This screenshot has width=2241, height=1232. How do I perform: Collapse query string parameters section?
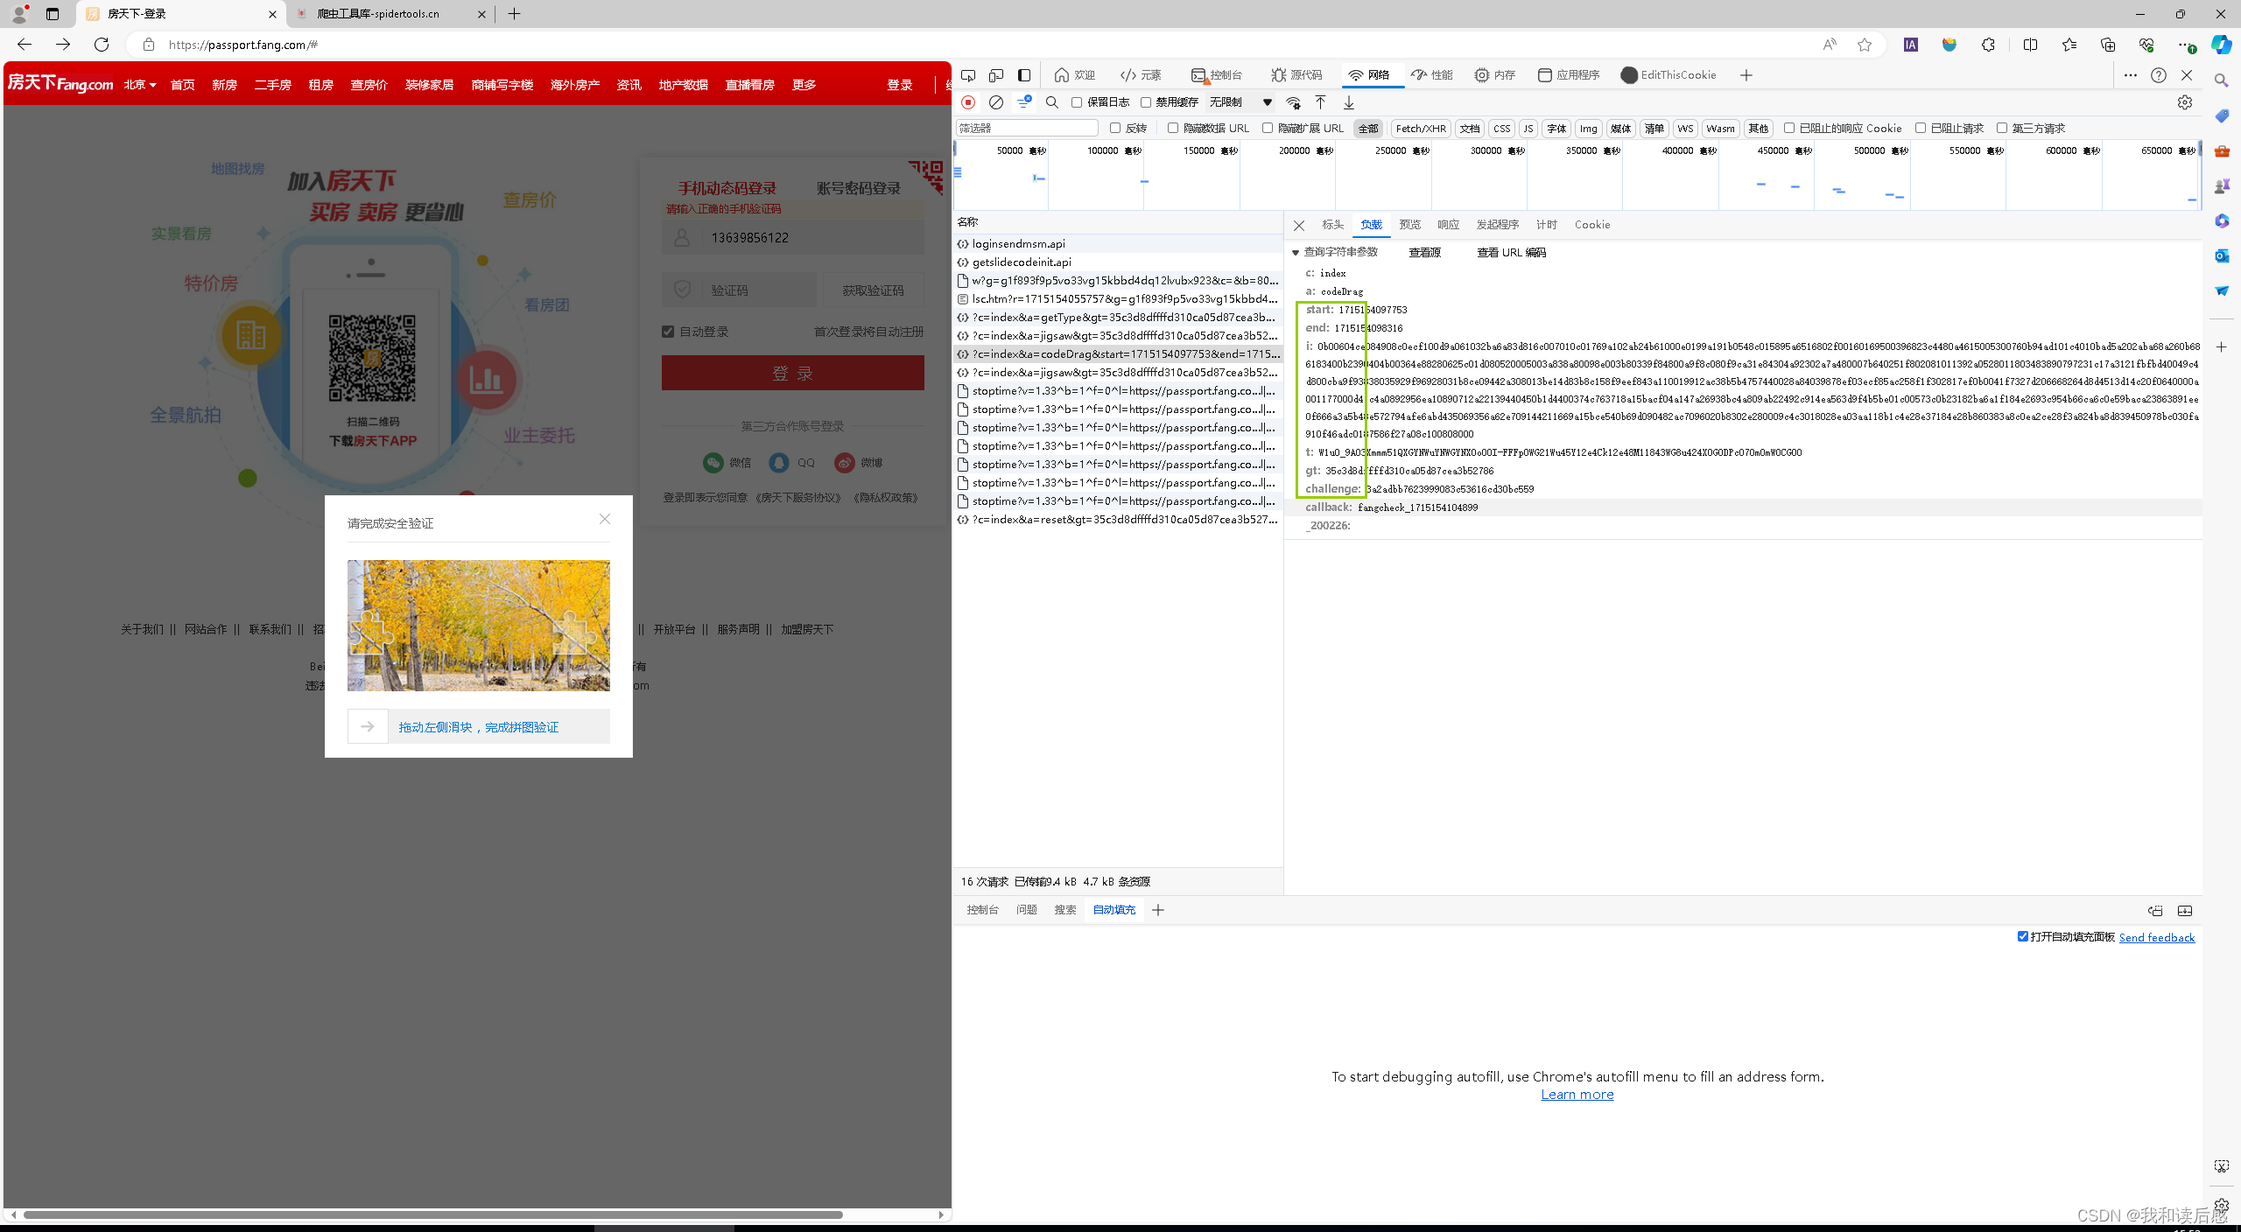pyautogui.click(x=1296, y=252)
